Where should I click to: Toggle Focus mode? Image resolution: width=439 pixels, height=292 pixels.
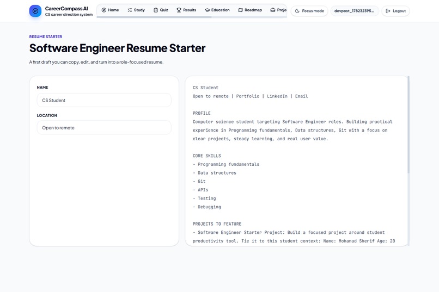point(309,11)
